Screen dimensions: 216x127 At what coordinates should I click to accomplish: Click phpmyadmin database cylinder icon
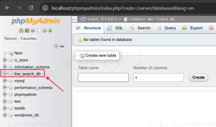click(11, 95)
